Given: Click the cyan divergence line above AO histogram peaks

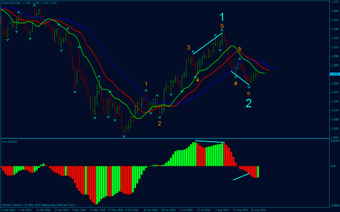Looking at the screenshot, I should tap(210, 142).
